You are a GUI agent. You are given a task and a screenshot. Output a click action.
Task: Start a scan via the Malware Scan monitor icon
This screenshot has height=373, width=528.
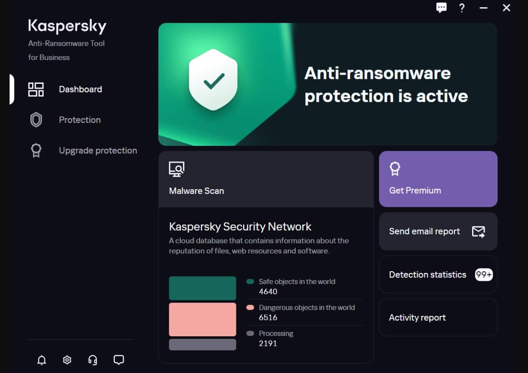point(176,169)
